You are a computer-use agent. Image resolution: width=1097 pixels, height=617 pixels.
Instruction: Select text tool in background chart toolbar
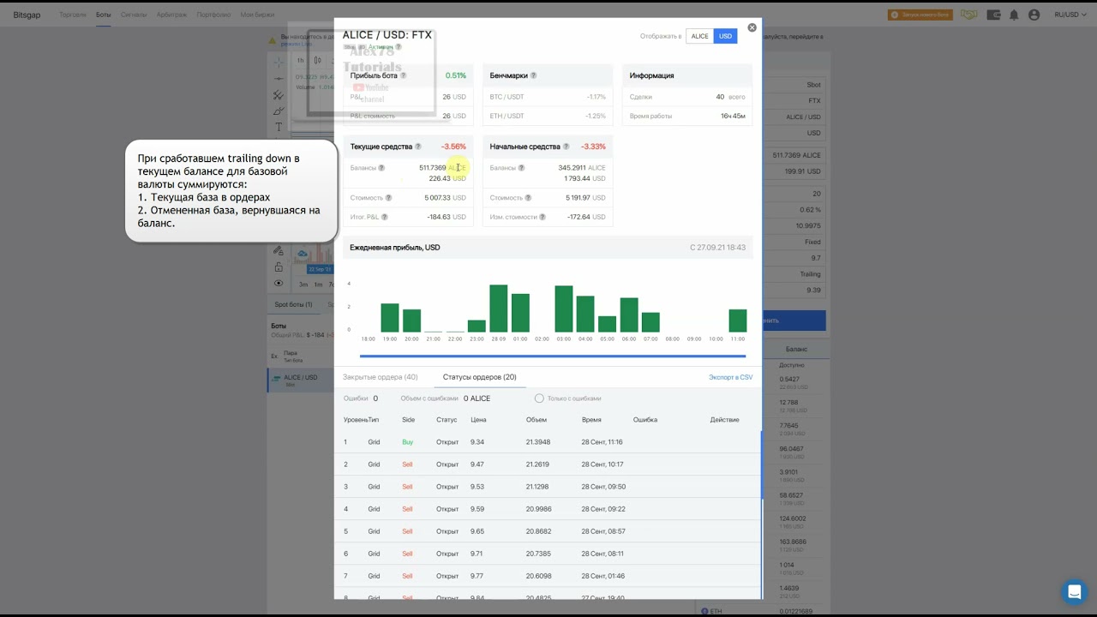click(x=279, y=127)
